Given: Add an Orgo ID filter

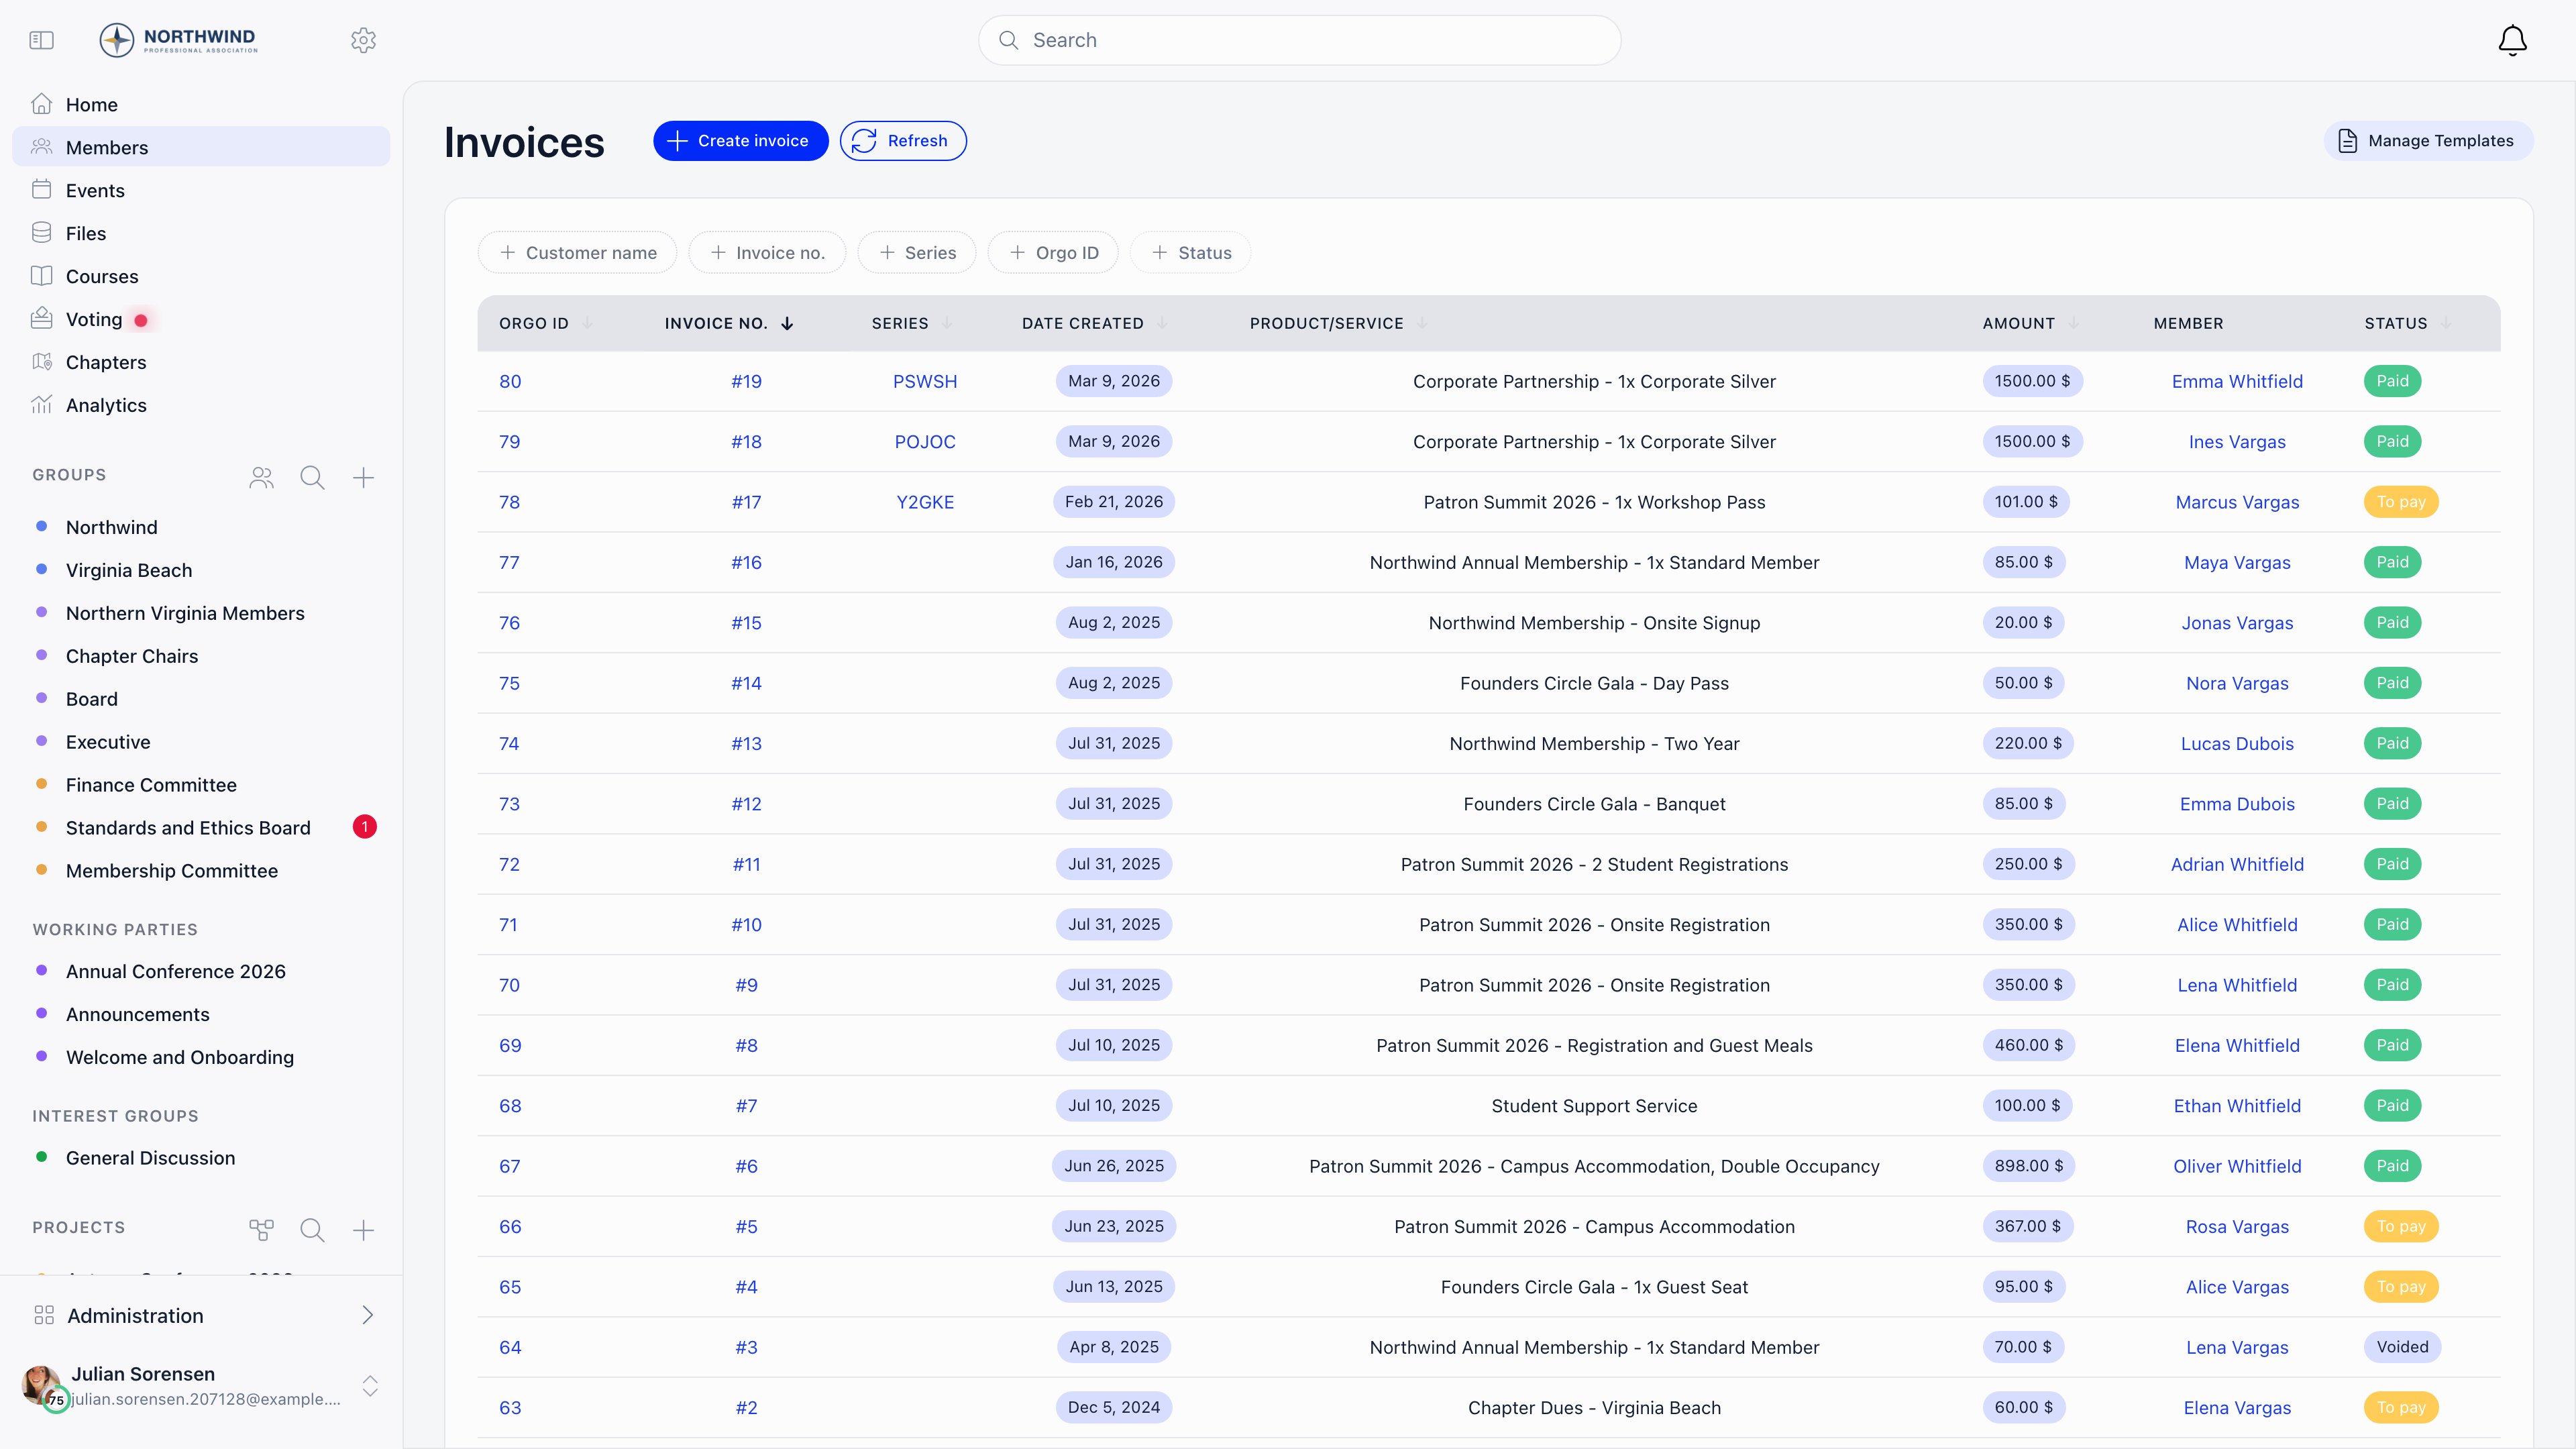Looking at the screenshot, I should click(x=1053, y=253).
